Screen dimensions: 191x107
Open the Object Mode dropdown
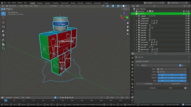click(x=12, y=6)
